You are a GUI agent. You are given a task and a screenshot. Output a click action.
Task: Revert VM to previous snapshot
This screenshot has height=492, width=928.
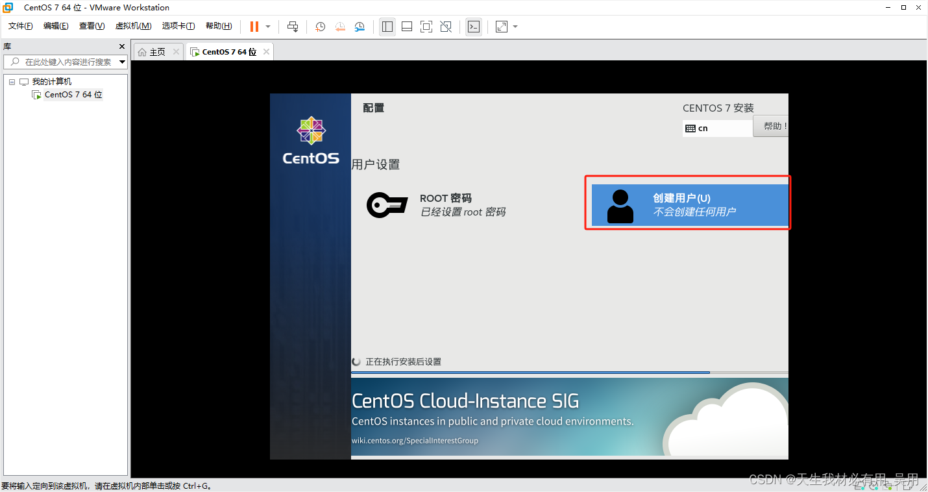click(x=340, y=27)
